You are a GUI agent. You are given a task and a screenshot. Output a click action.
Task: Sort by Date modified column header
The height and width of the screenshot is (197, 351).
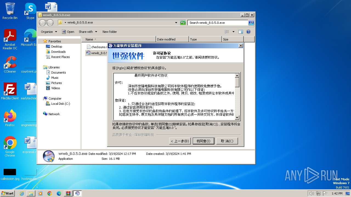tap(172, 39)
